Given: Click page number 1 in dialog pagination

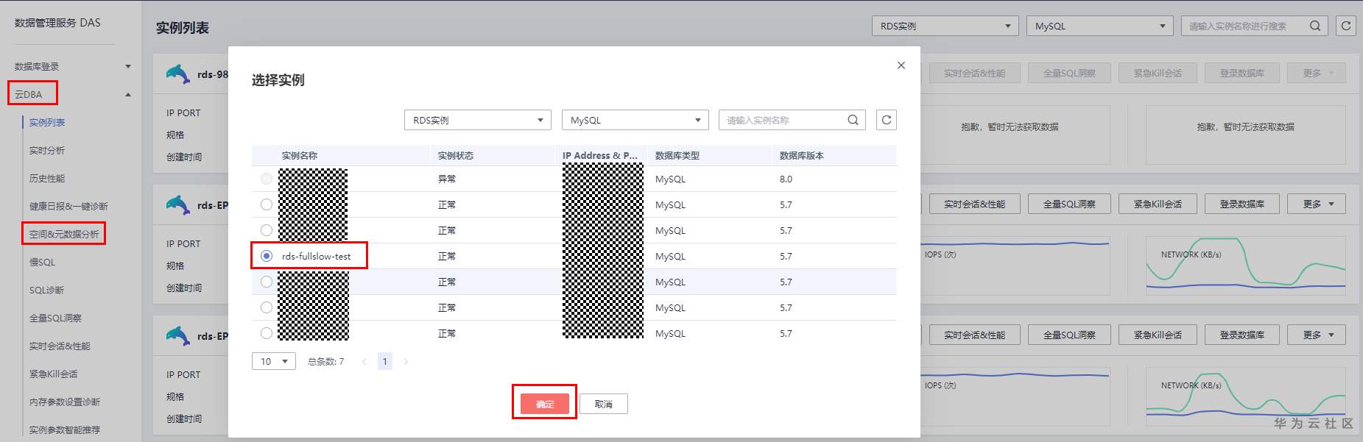Looking at the screenshot, I should [x=384, y=361].
